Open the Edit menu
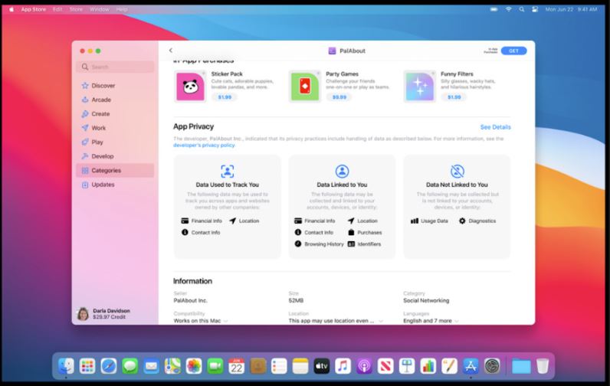610x386 pixels. click(x=57, y=9)
